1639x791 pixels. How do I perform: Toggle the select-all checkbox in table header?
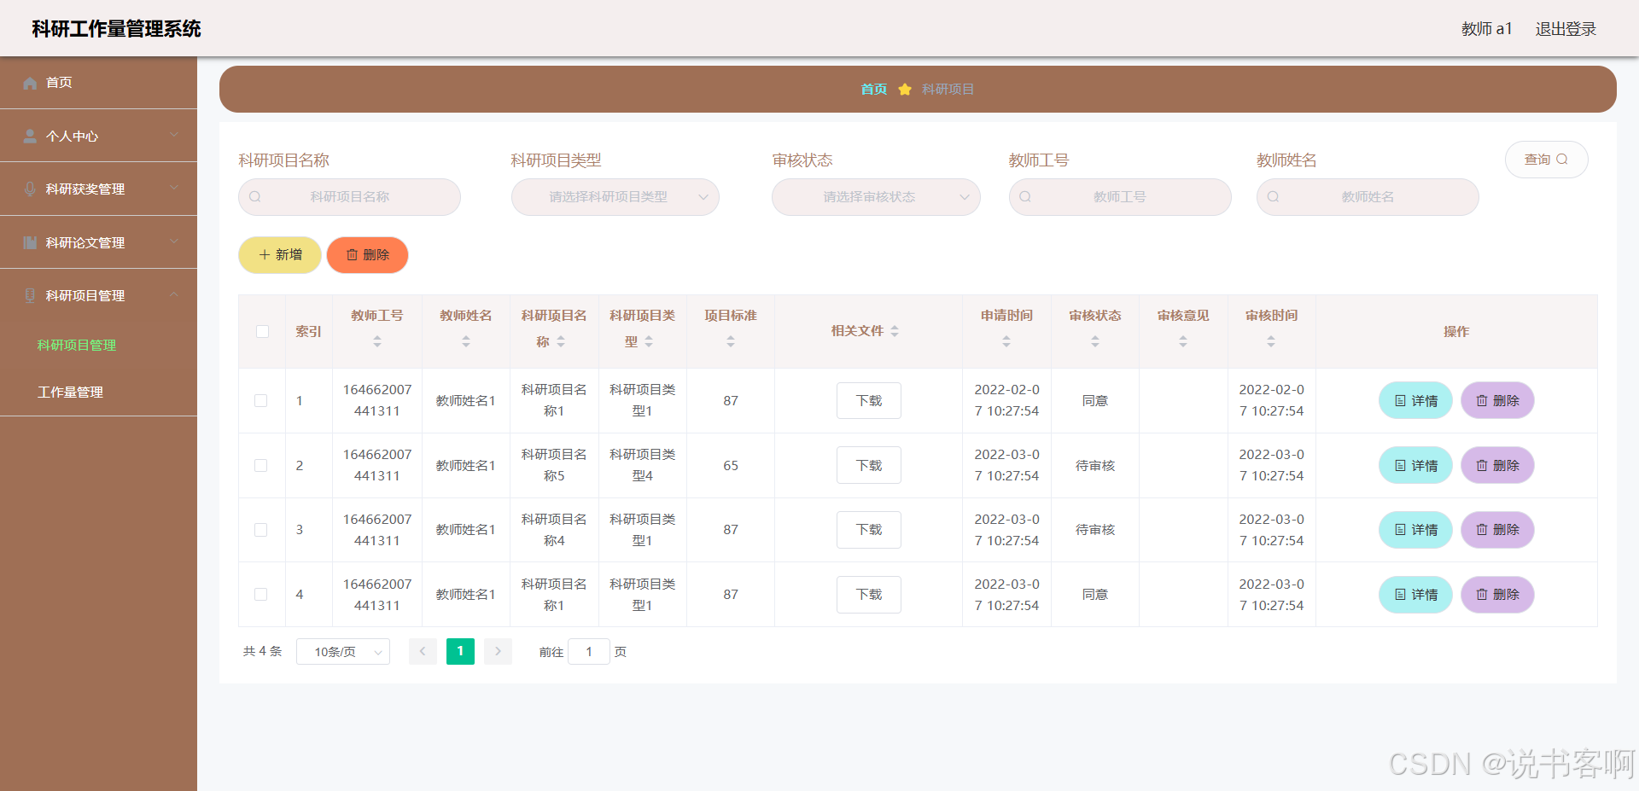click(x=262, y=332)
